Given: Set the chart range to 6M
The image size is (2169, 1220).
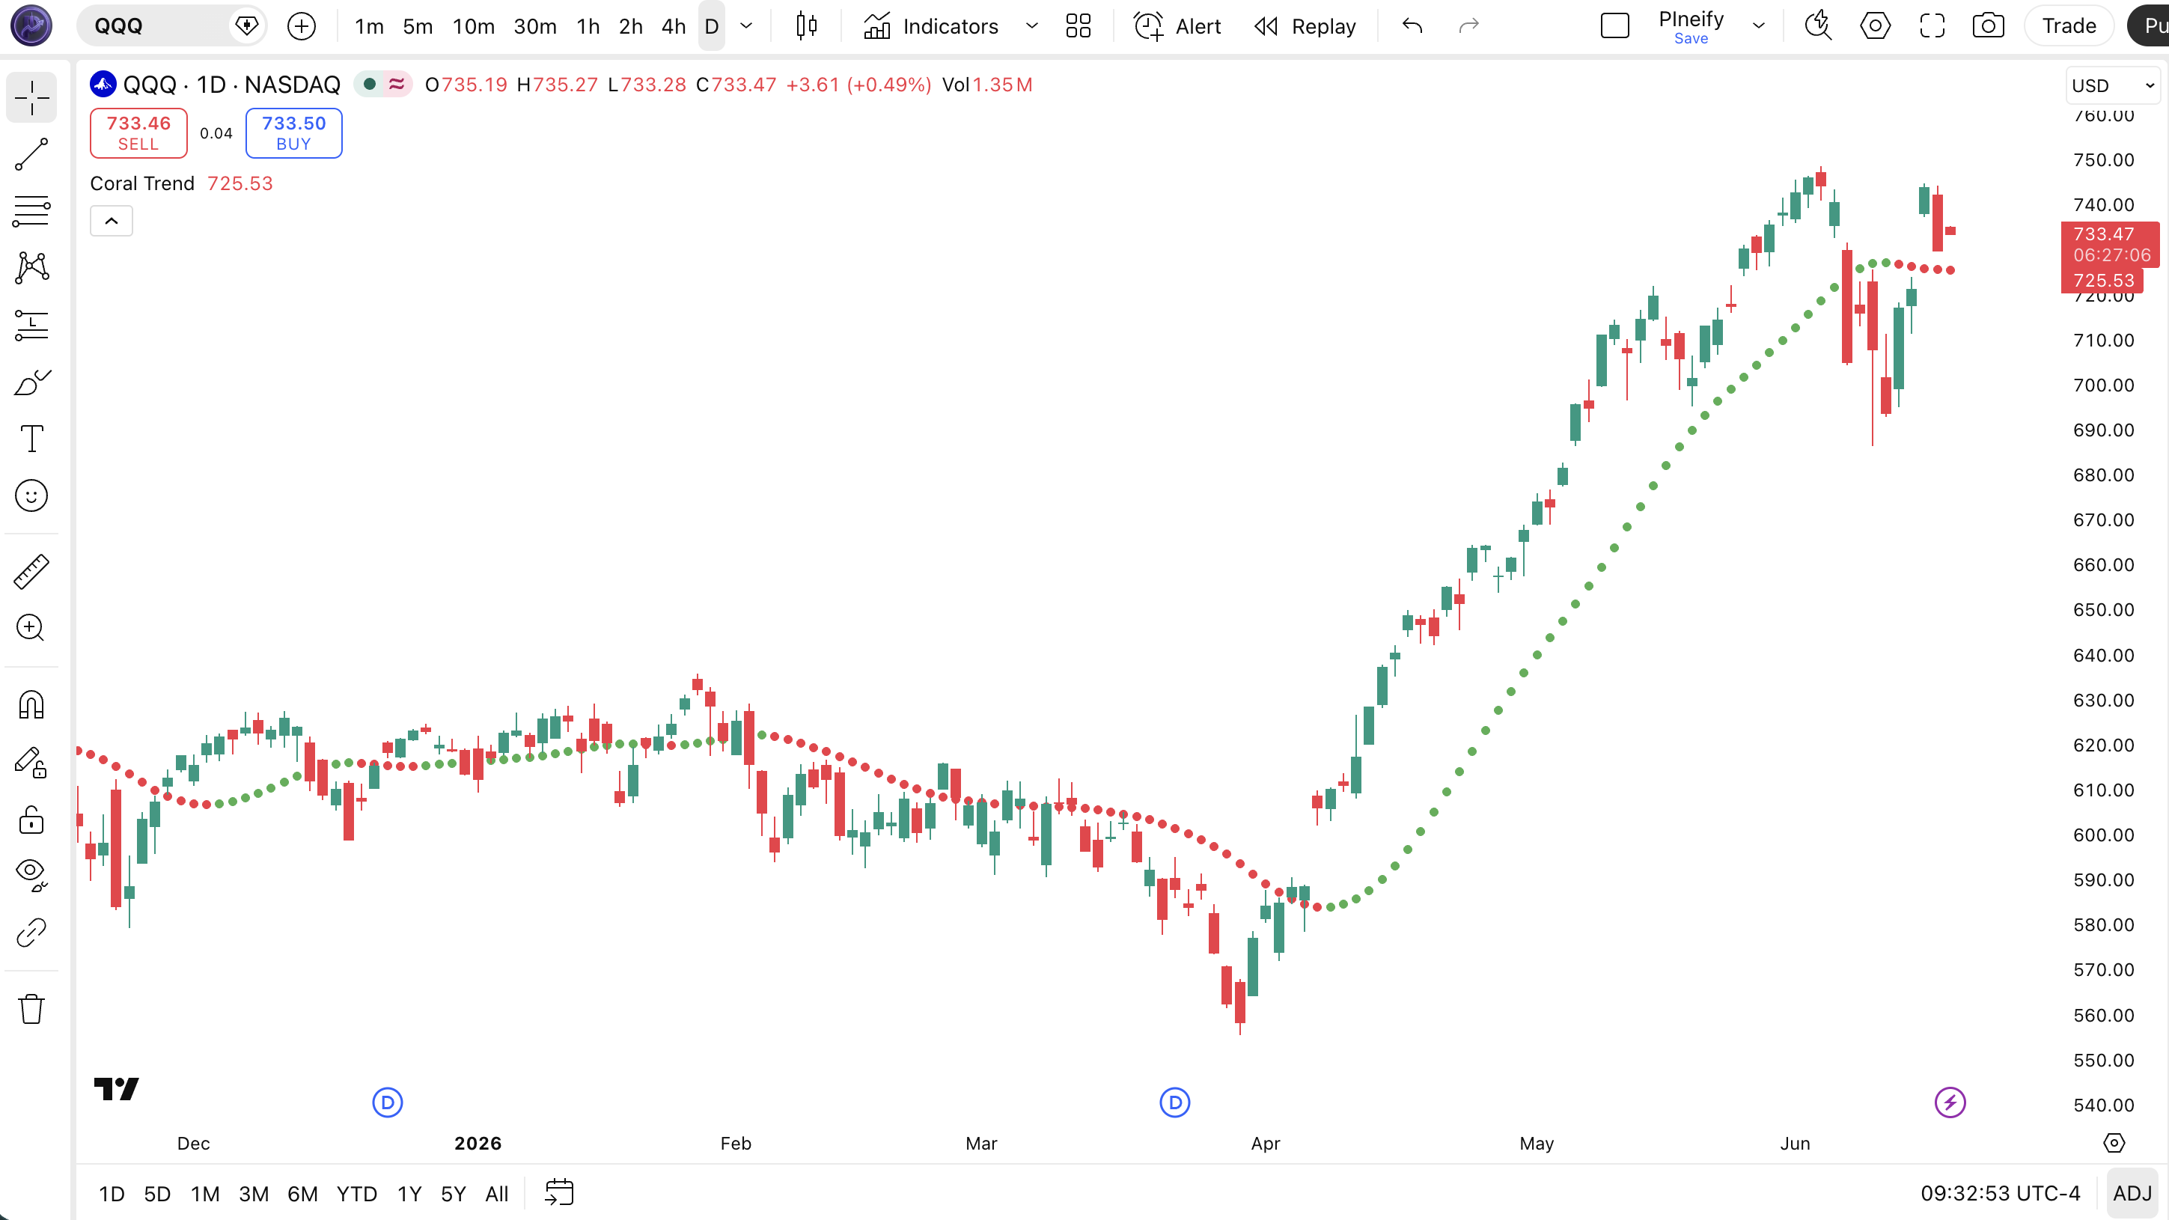Looking at the screenshot, I should 302,1194.
